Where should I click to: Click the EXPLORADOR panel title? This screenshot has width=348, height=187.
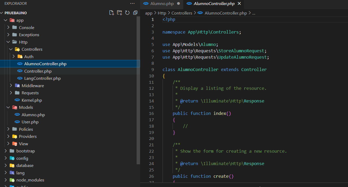pyautogui.click(x=16, y=4)
